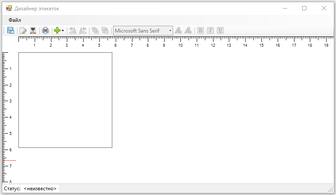Open the Файл menu
This screenshot has height=195, width=336.
click(15, 20)
